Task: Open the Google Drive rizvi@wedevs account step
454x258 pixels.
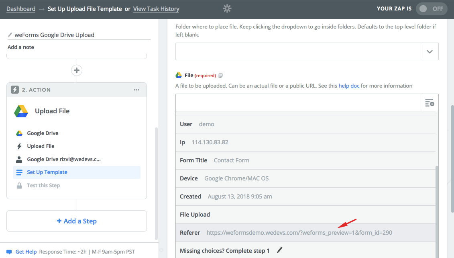Action: [64, 160]
